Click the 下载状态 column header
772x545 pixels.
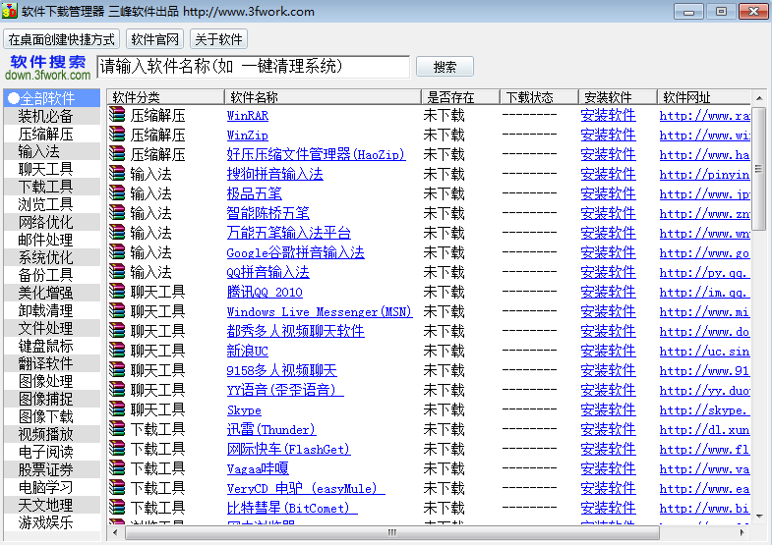click(539, 97)
